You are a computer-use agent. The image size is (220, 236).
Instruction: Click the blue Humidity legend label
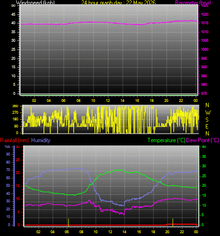pyautogui.click(x=41, y=140)
